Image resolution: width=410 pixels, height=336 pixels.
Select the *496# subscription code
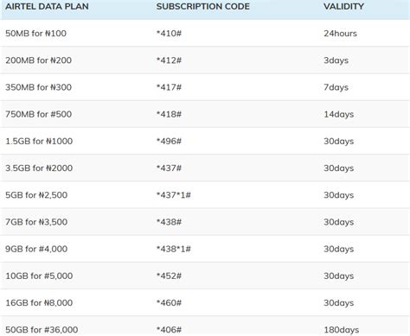pyautogui.click(x=169, y=141)
